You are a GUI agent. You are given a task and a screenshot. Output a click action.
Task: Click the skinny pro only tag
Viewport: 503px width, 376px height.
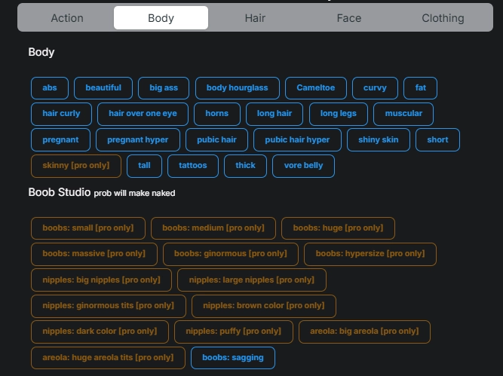tap(76, 166)
